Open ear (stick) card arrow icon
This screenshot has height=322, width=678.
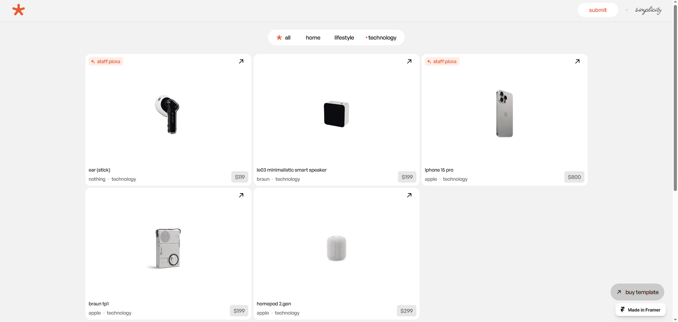(x=241, y=61)
